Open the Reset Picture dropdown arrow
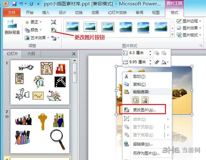Screen dimensions: 206x160 point(58,38)
